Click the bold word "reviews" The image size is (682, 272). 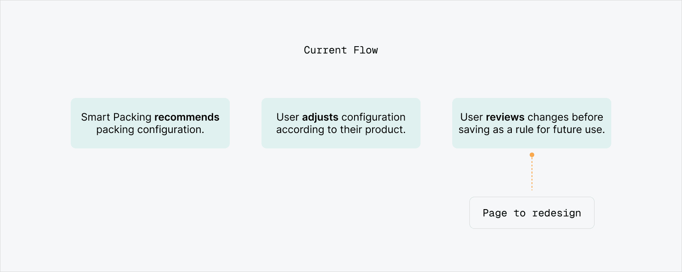(x=505, y=117)
